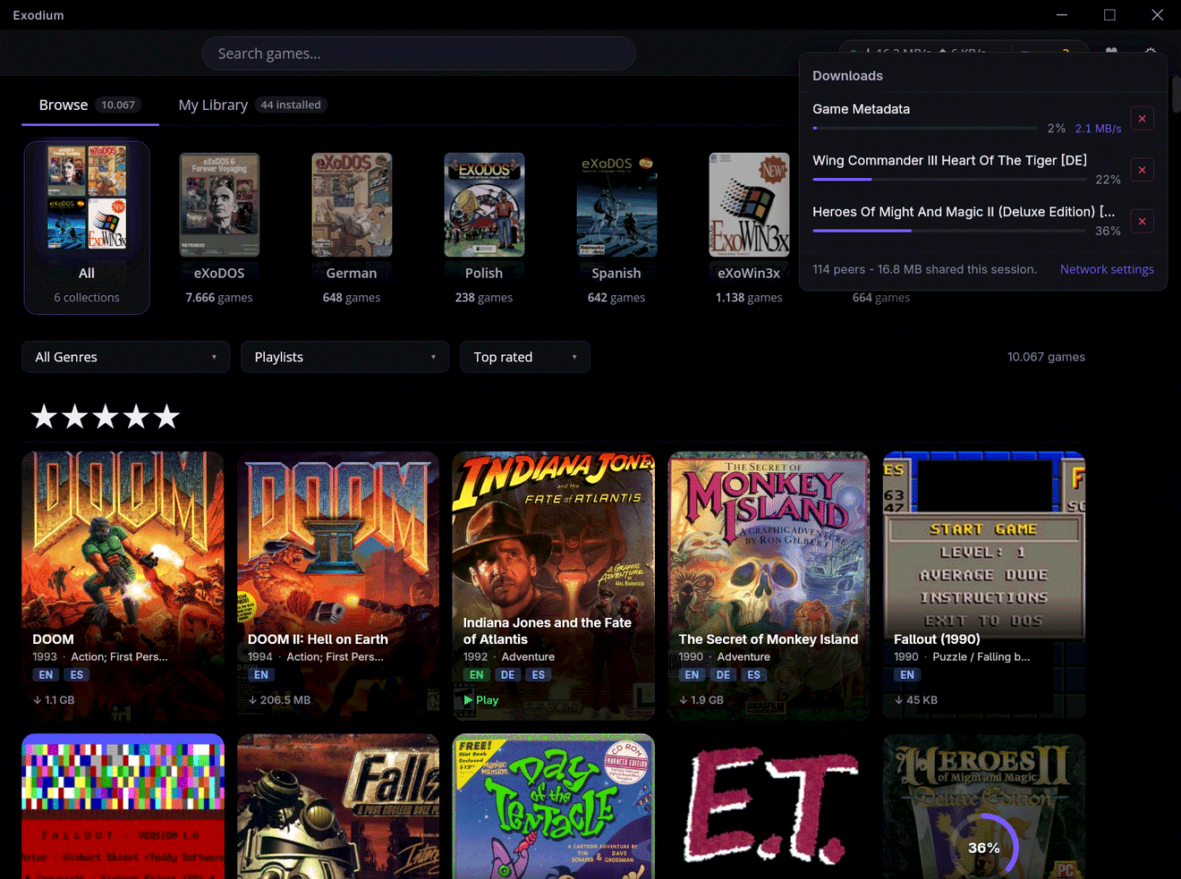Image resolution: width=1181 pixels, height=879 pixels.
Task: Select the ES badge on Monkey Island
Action: pos(753,675)
